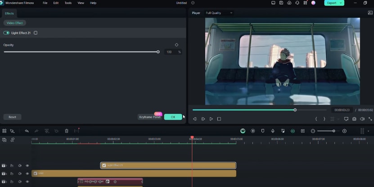Viewport: 374px width, 187px height.
Task: Click the add track icon
Action: (5, 140)
